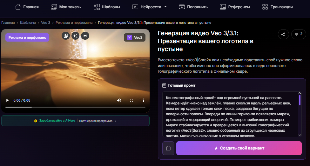The image size is (310, 166).
Task: Click the share icon button
Action: [283, 34]
